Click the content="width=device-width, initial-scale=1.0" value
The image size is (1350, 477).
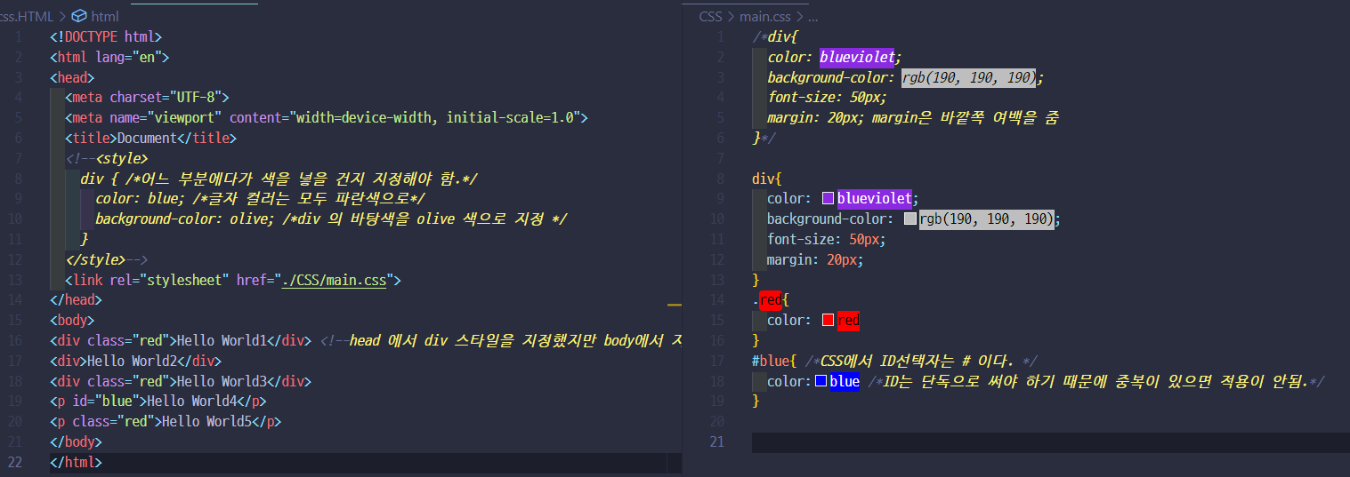coord(404,117)
